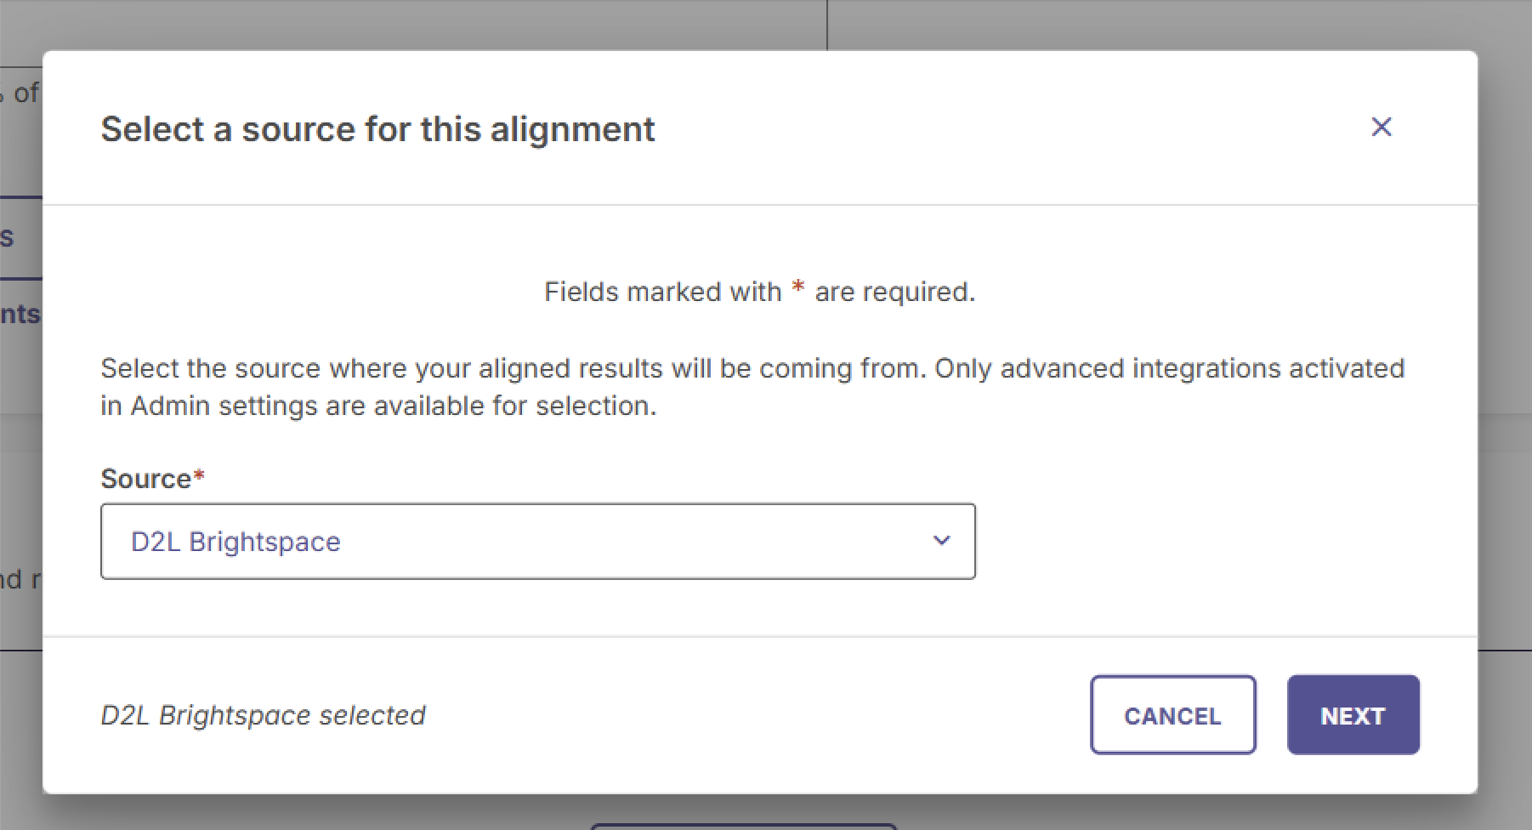Close the dialog with the X icon
The image size is (1532, 830).
coord(1381,127)
